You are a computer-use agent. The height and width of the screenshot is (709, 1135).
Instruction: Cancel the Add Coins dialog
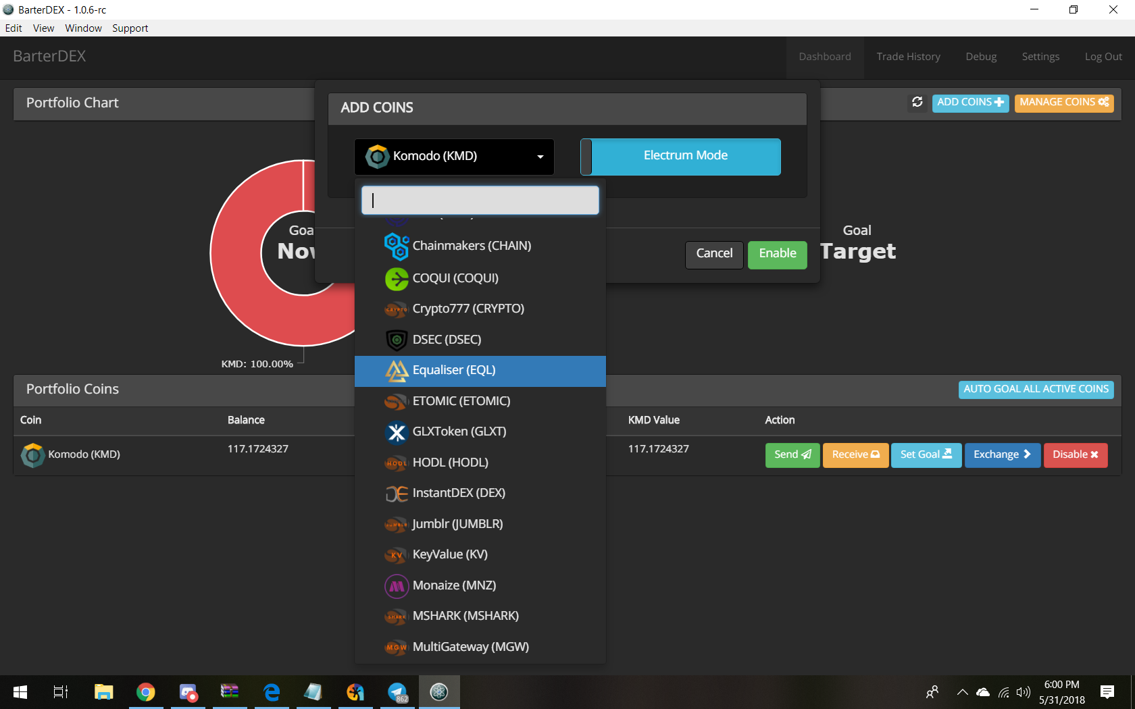tap(714, 255)
